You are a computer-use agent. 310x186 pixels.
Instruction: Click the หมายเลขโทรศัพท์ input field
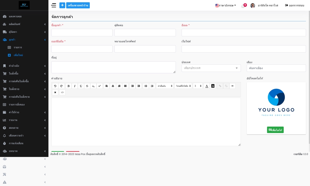coord(145,49)
